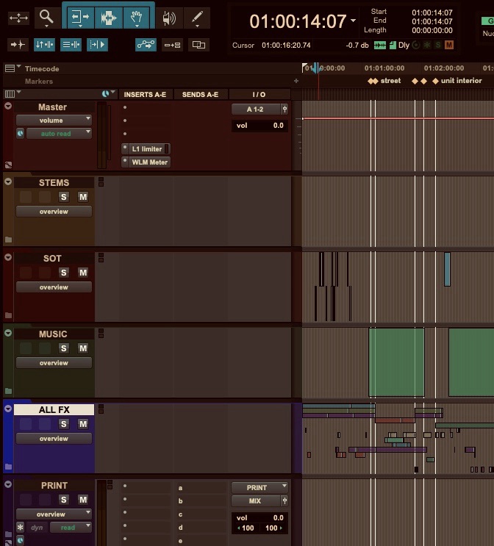The height and width of the screenshot is (546, 494).
Task: Click the Master vol value field
Action: point(259,126)
